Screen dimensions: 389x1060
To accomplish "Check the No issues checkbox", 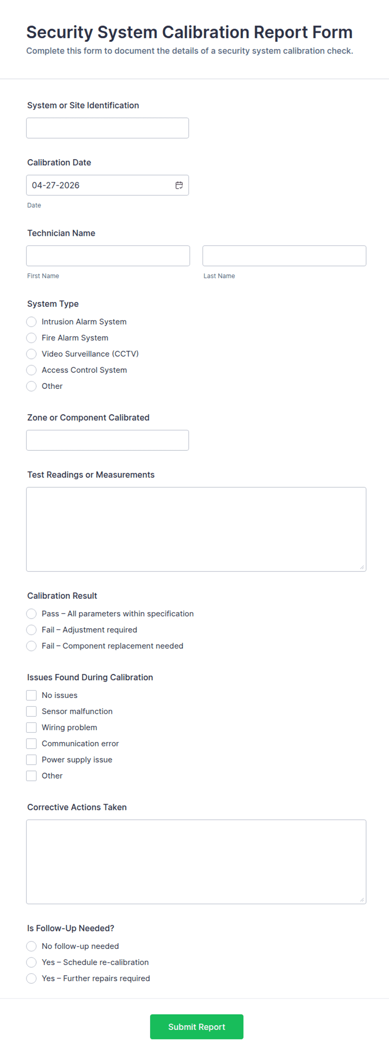I will (x=31, y=695).
